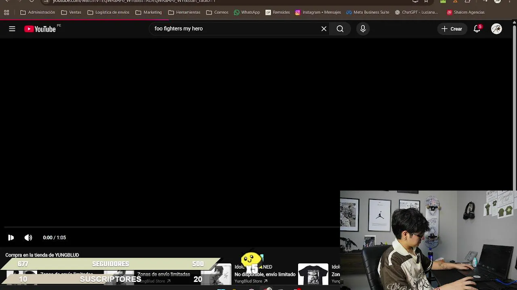
Task: Click the YouTube page vertical scrollbar
Action: [514, 109]
